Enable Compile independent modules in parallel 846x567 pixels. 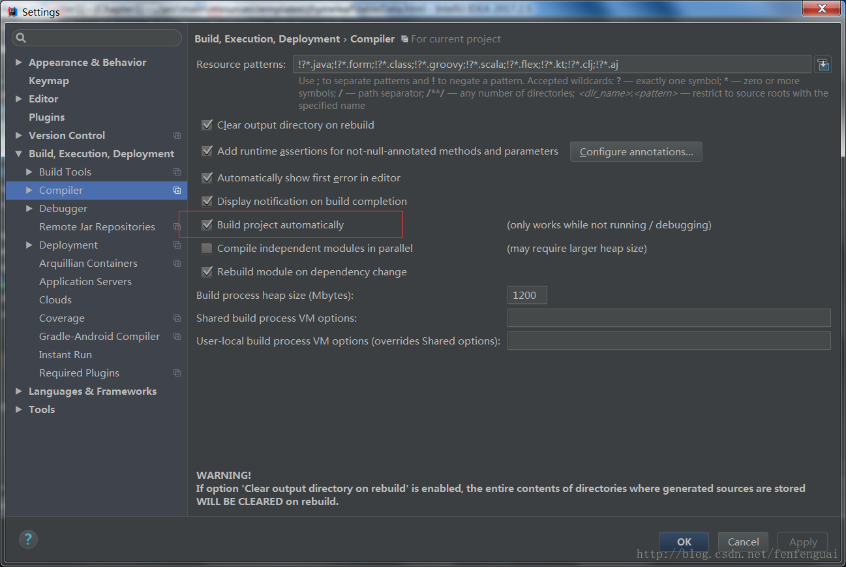[x=207, y=248]
